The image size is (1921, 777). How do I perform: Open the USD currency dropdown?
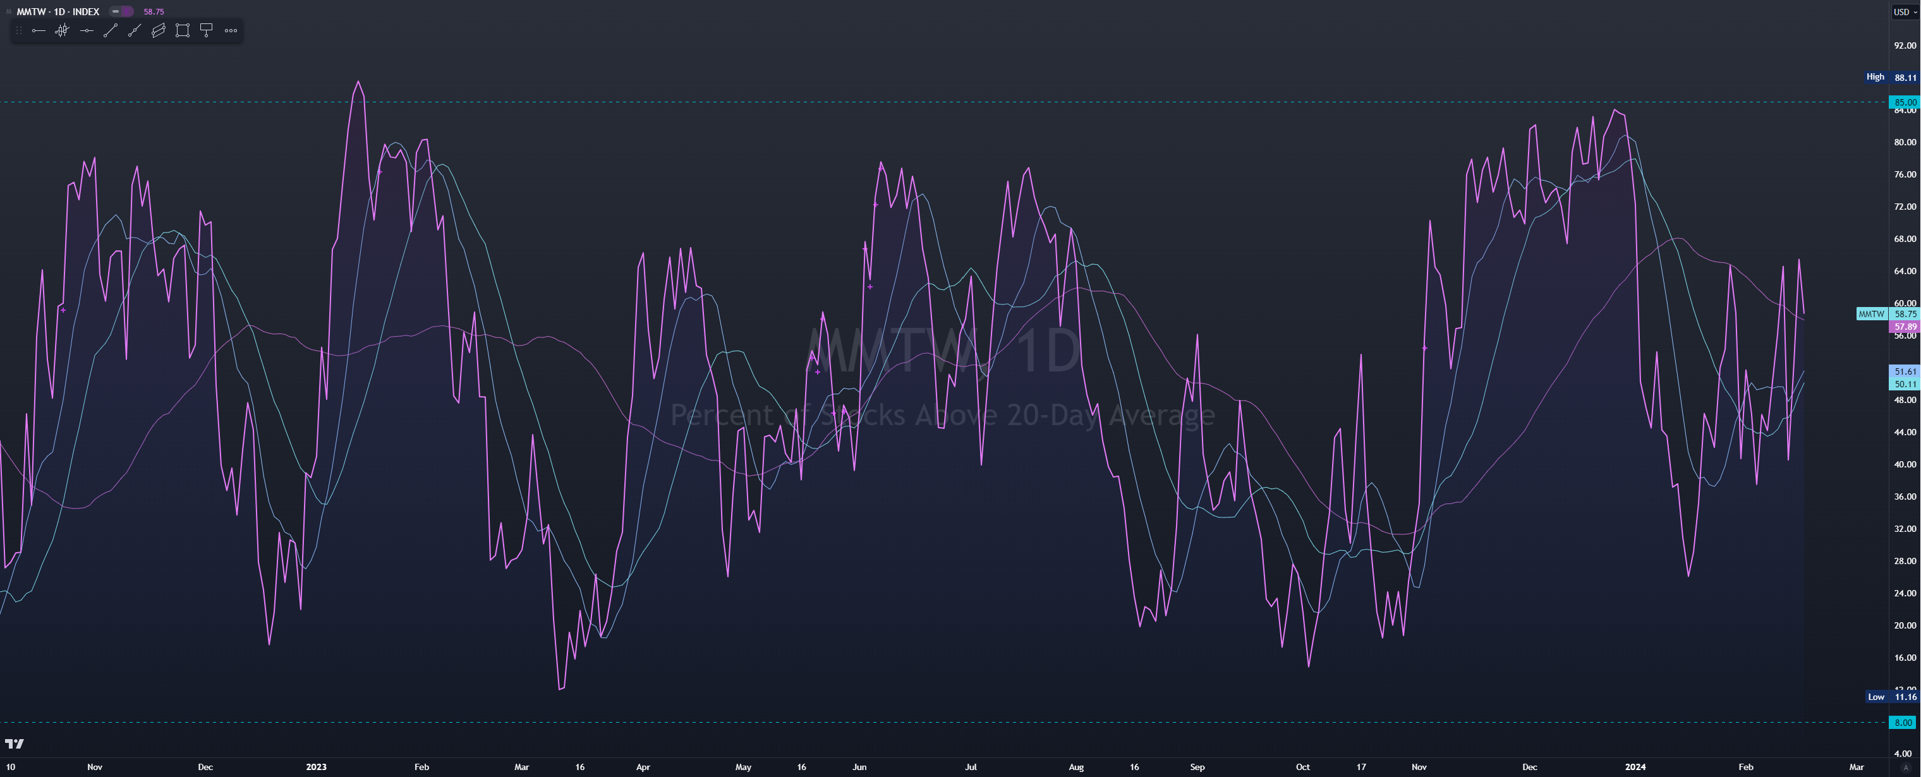click(x=1904, y=12)
